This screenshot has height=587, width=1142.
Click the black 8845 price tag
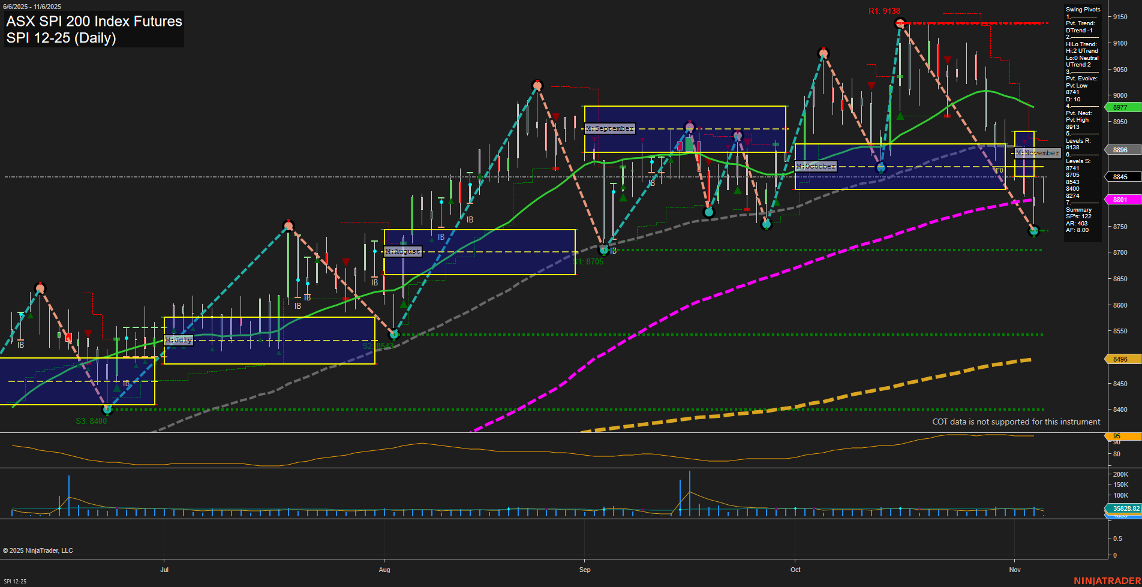point(1120,177)
